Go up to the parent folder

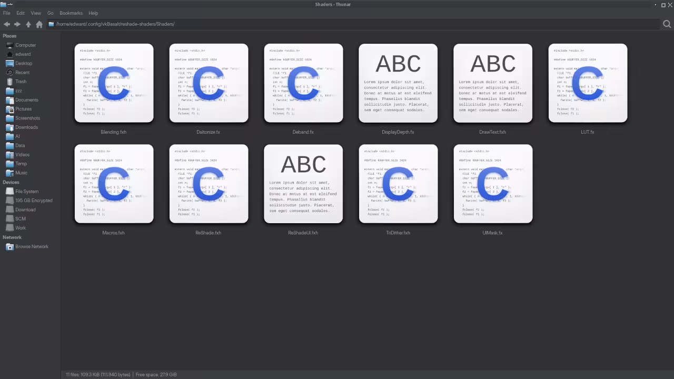(x=28, y=24)
